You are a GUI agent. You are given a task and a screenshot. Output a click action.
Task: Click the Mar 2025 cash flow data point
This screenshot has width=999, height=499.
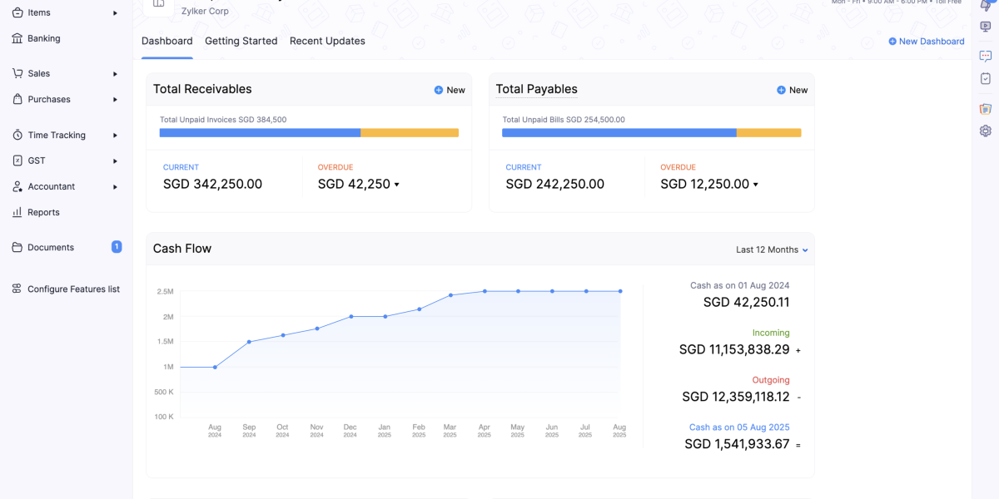point(450,295)
